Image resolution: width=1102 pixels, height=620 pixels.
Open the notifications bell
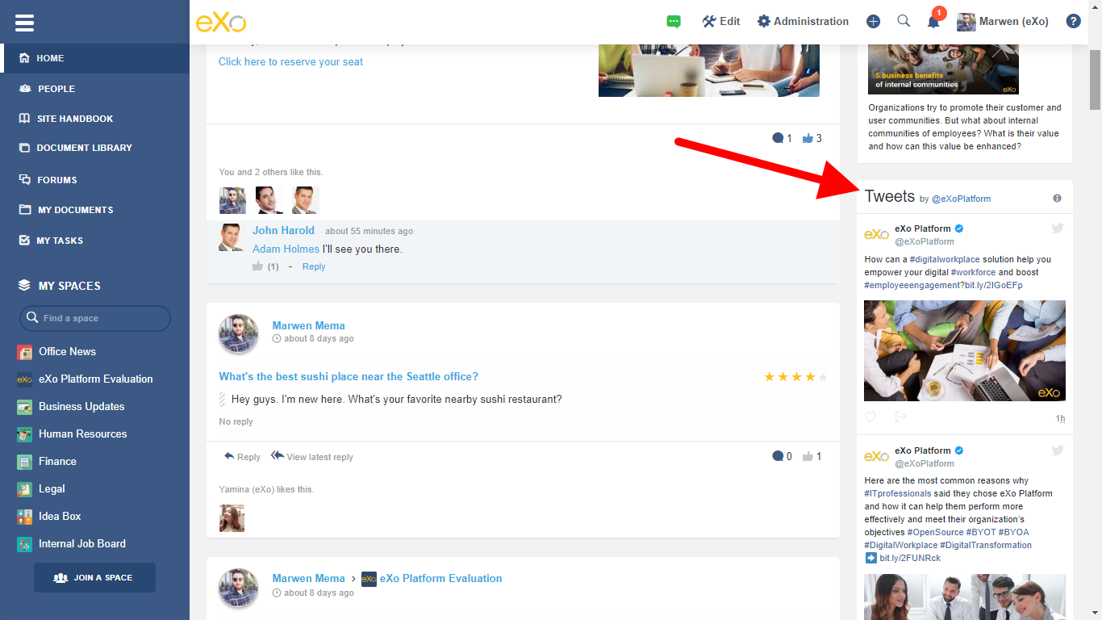pos(933,22)
